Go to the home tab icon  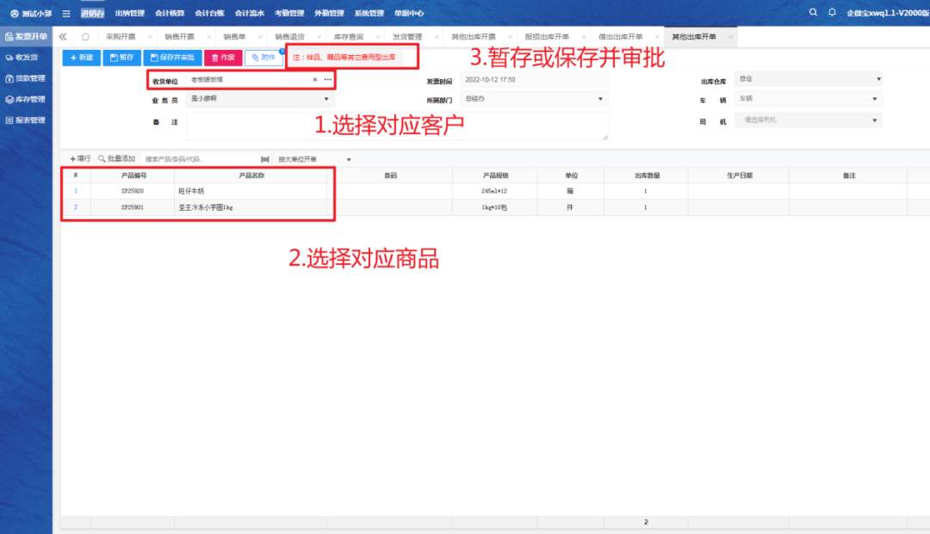pos(85,37)
